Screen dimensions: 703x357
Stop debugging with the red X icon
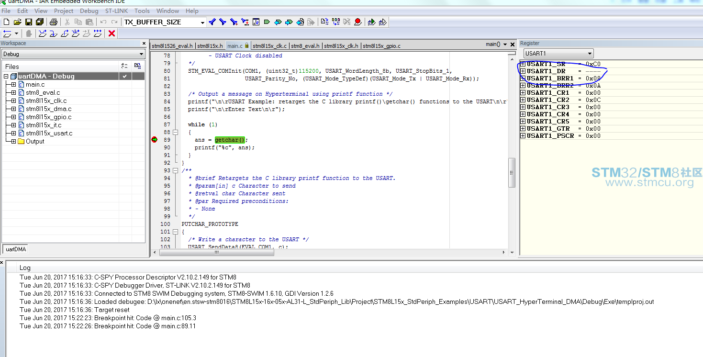tap(112, 33)
